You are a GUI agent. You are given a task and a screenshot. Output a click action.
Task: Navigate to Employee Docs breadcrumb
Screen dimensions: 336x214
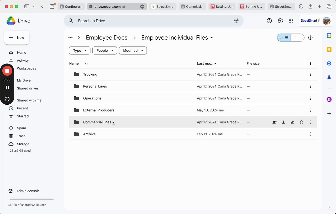[107, 38]
